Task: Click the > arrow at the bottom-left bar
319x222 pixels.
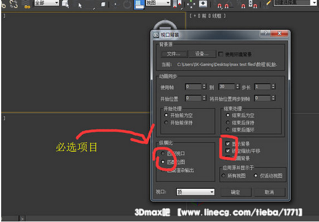Action: [22, 219]
